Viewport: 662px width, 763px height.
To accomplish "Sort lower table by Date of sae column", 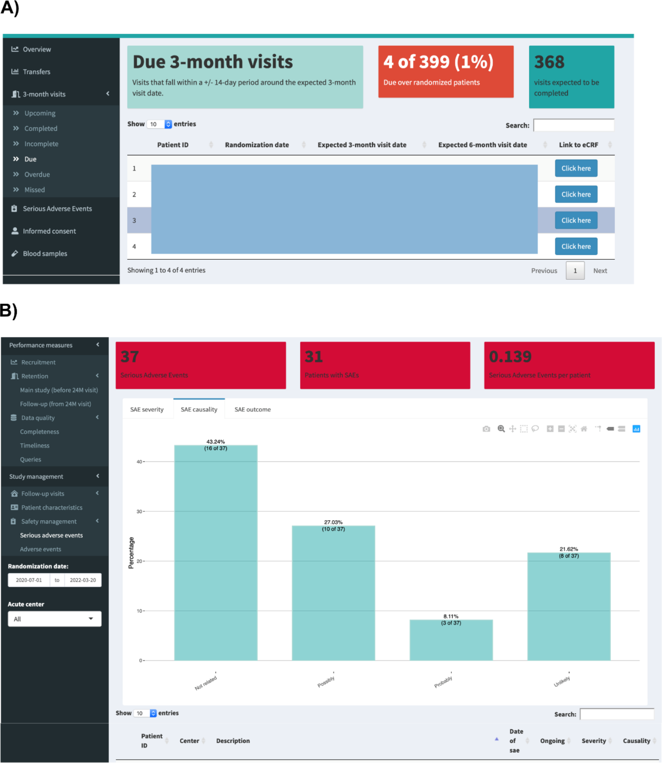I will [528, 740].
